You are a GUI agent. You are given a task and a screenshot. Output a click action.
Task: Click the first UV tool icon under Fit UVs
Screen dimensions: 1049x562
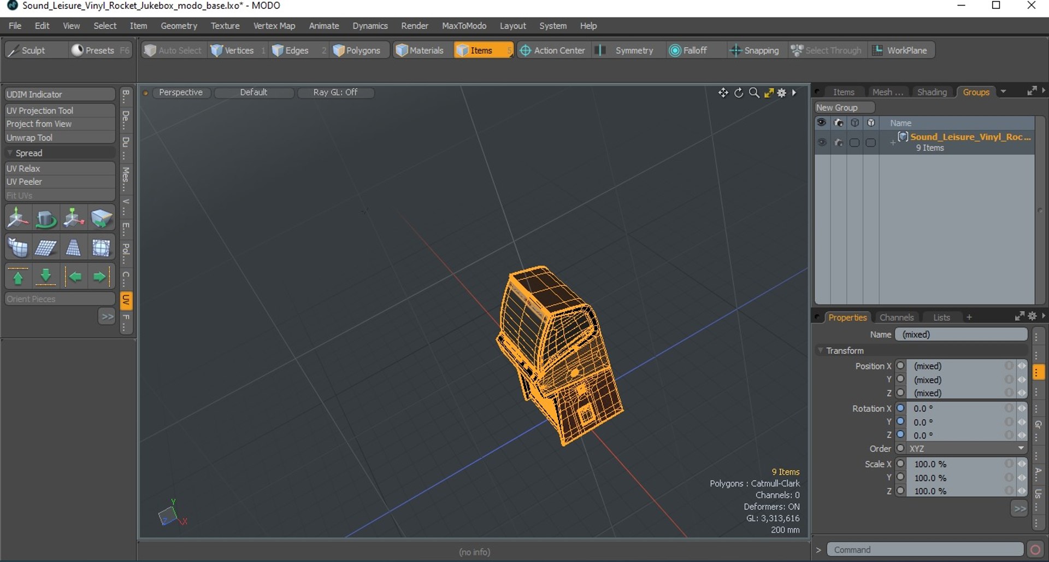pyautogui.click(x=17, y=219)
